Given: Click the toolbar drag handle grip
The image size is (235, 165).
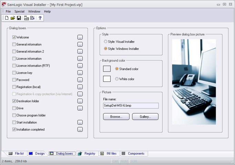Looking at the screenshot, I should [x=3, y=18].
